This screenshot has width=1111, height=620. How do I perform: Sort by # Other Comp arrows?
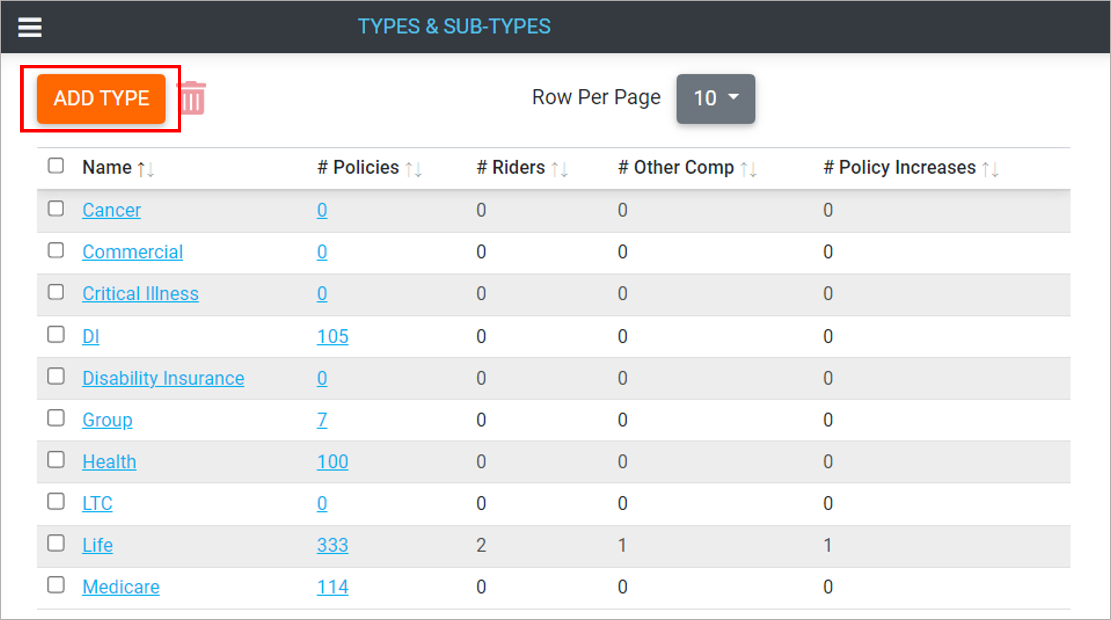[x=748, y=169]
